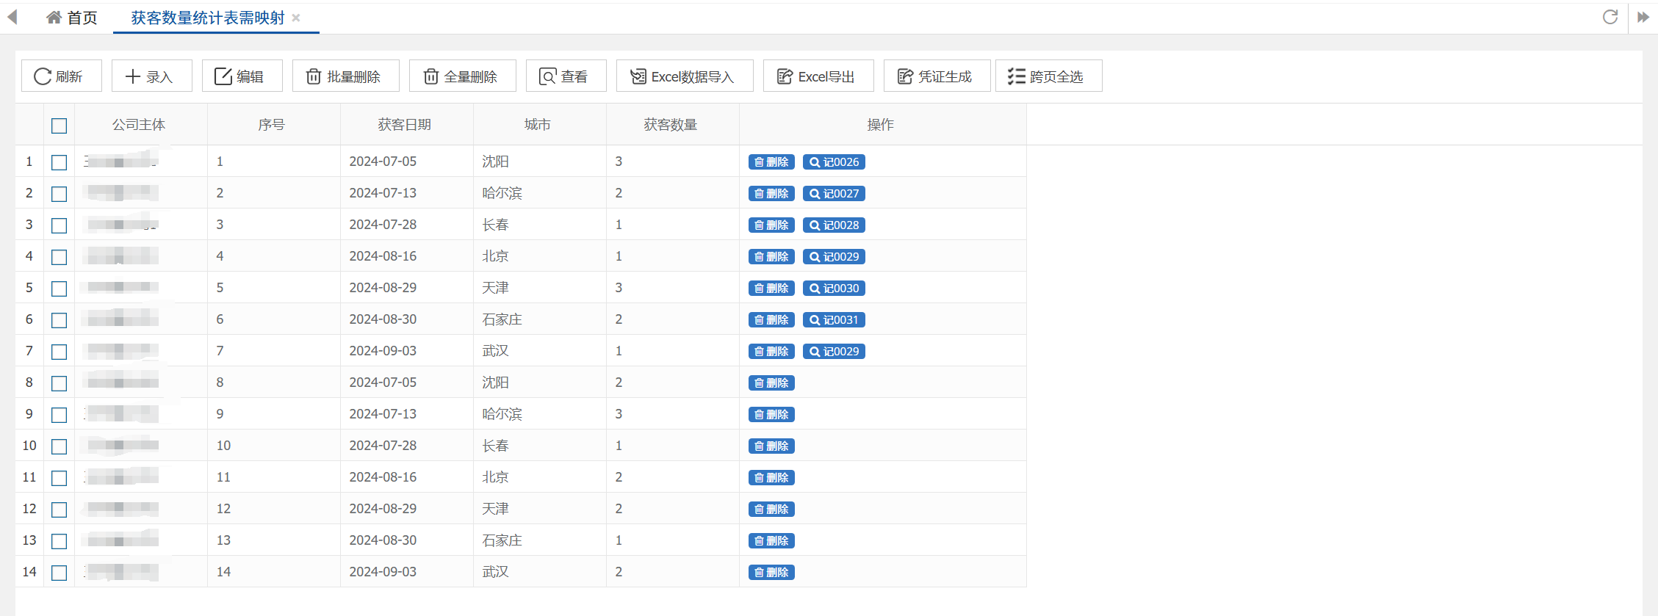Viewport: 1658px width, 616px height.
Task: Open voucher 记0030 in the 天津 row
Action: [834, 289]
